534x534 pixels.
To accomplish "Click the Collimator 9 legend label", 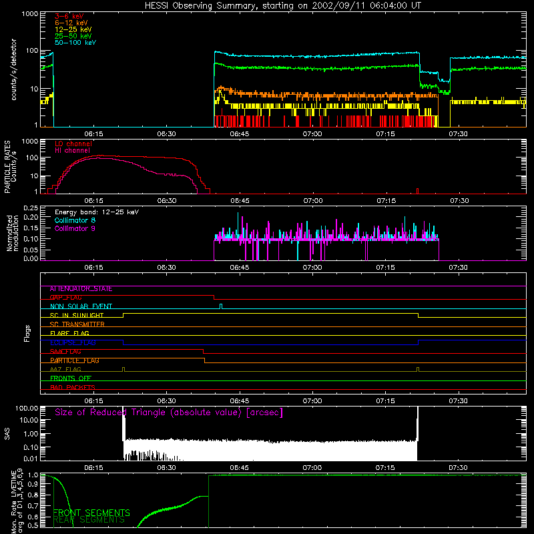I will [x=75, y=228].
